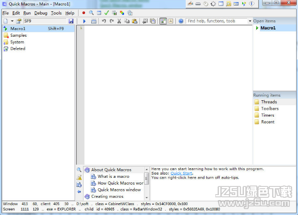
Task: Click the tips list vertical scrollbar thumb
Action: (x=146, y=178)
